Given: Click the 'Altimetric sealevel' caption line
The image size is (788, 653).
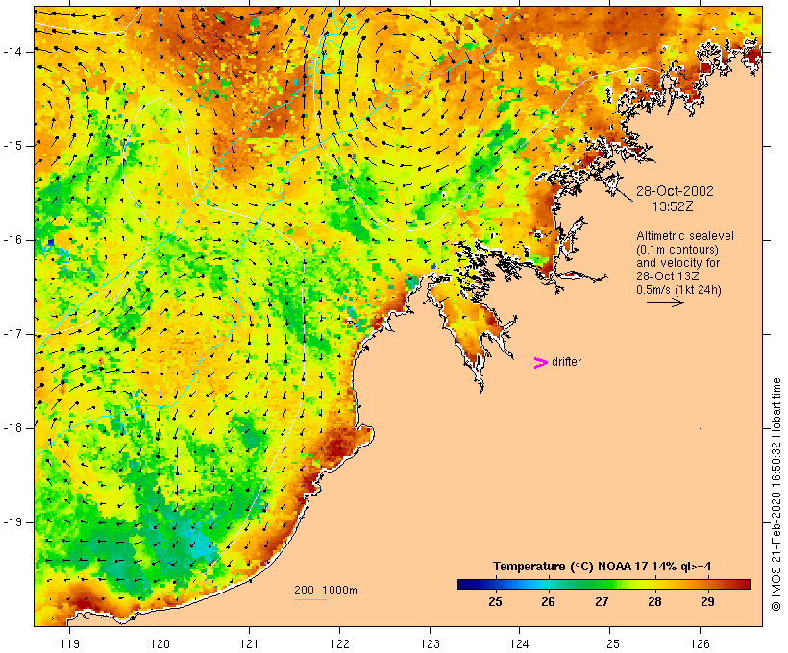Looking at the screenshot, I should (x=685, y=235).
